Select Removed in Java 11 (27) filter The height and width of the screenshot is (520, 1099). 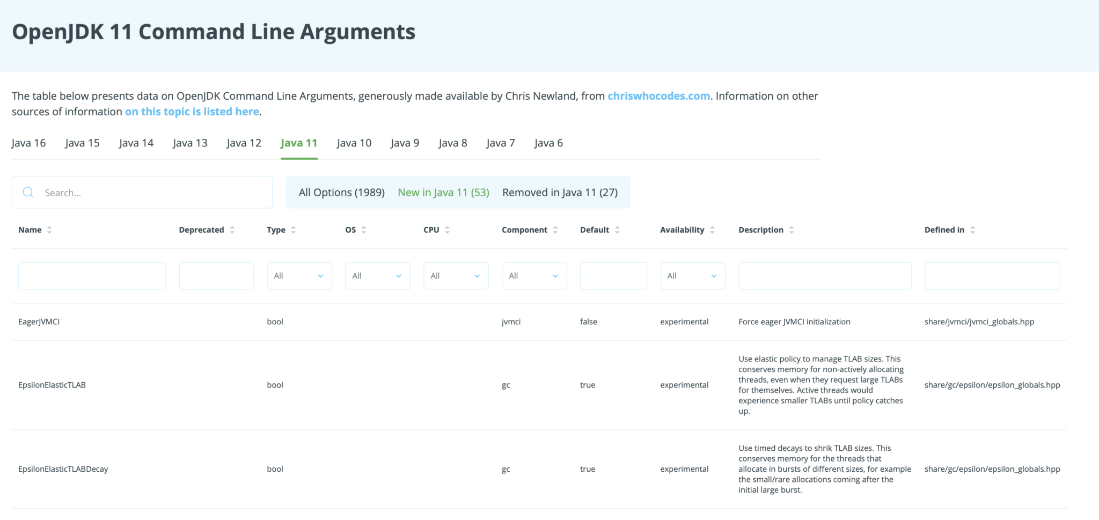[x=560, y=192]
